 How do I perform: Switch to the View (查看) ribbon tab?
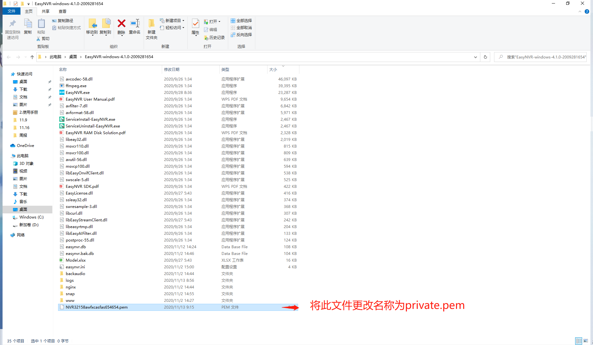(63, 11)
